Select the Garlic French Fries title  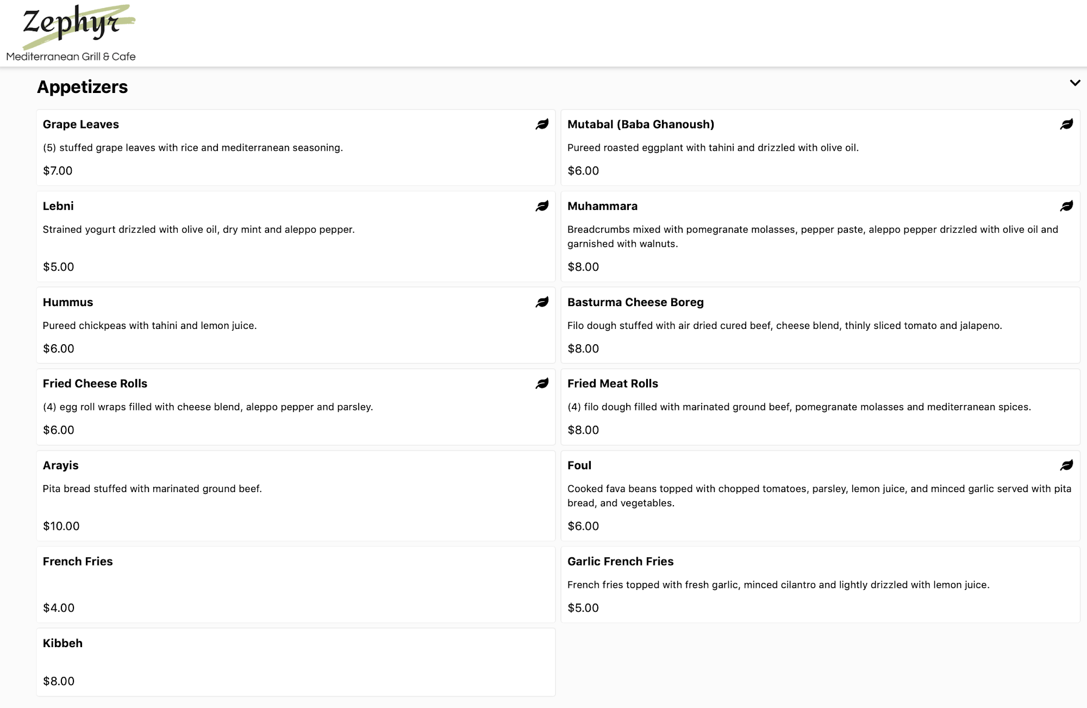[x=620, y=562]
